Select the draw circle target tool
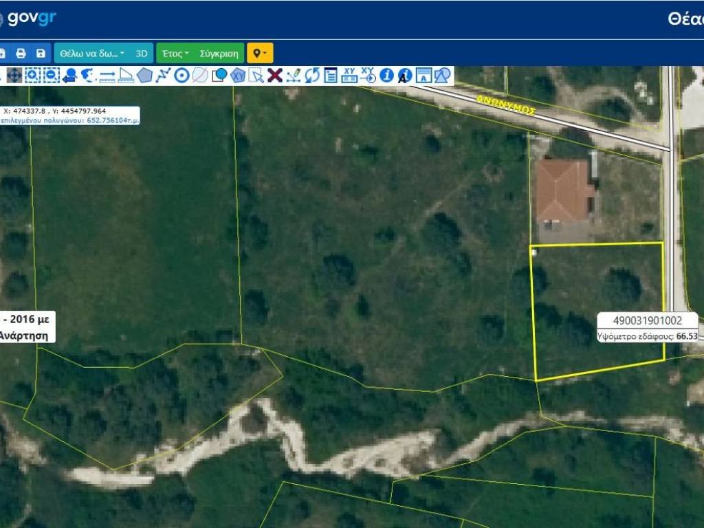The height and width of the screenshot is (528, 704). click(181, 76)
